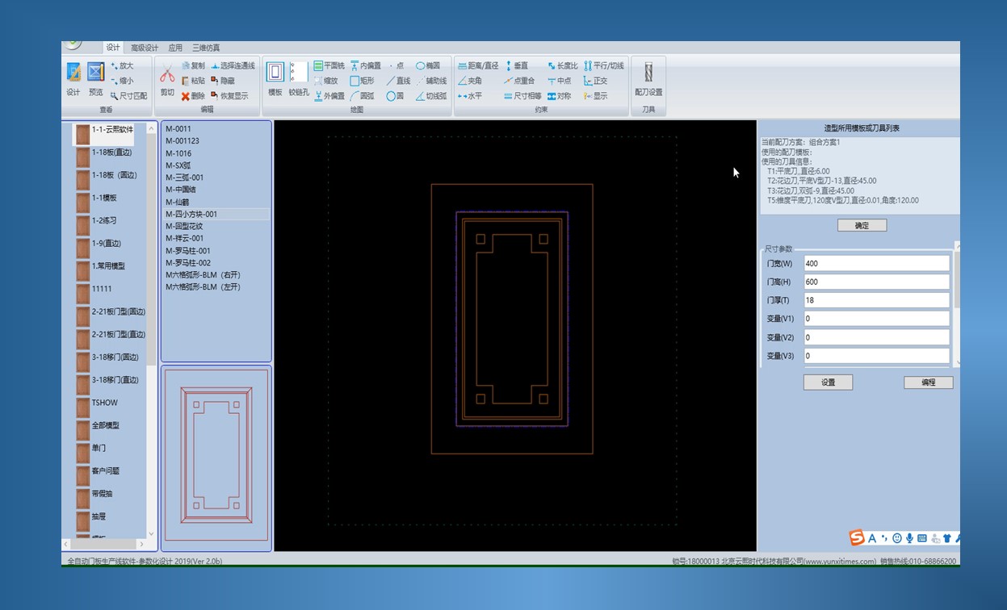Select the 剪切 (Cut) scissors tool
The height and width of the screenshot is (610, 1007).
coord(167,81)
